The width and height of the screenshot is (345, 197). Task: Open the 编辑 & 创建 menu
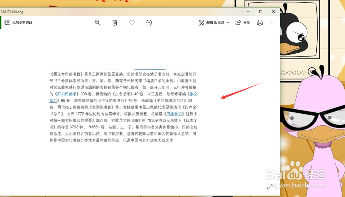214,23
